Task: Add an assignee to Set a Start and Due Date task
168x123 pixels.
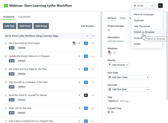Action: coord(79,69)
